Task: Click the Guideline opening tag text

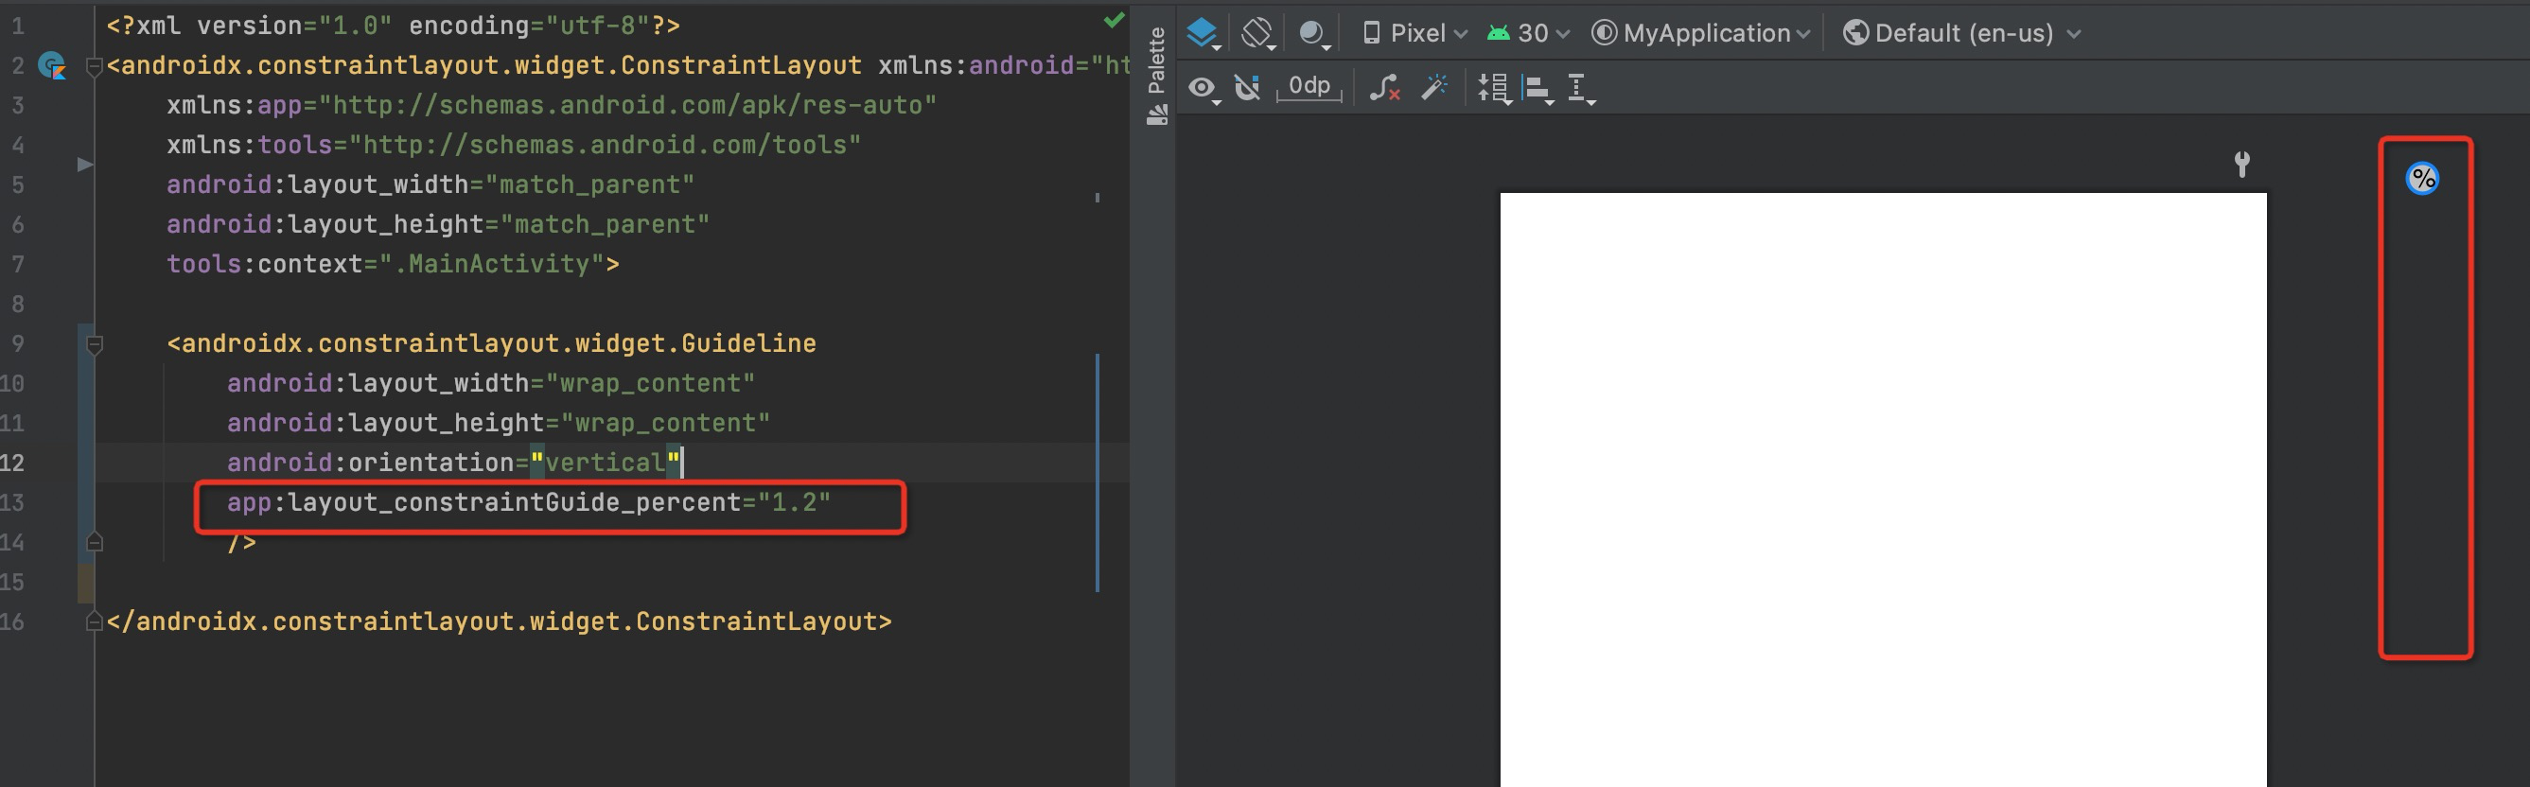Action: point(491,343)
